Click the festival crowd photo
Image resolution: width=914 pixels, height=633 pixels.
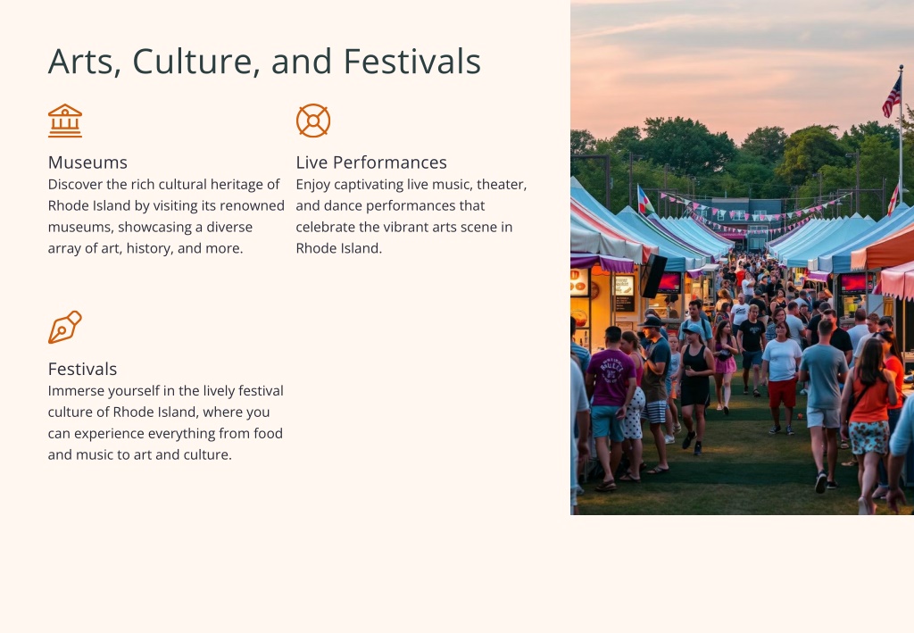(x=742, y=257)
